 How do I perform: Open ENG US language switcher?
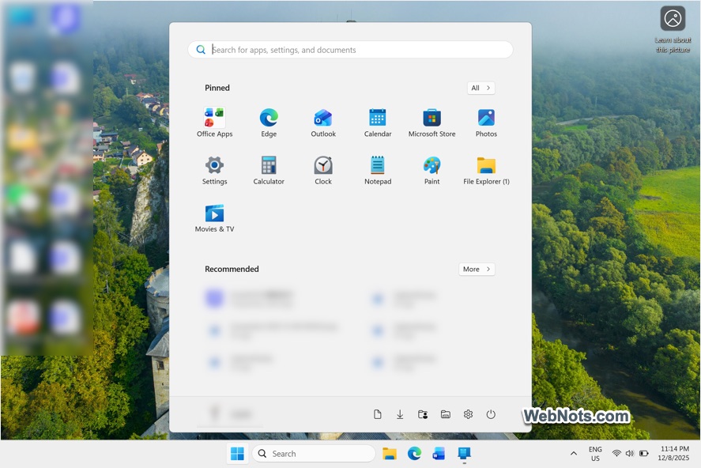[595, 454]
